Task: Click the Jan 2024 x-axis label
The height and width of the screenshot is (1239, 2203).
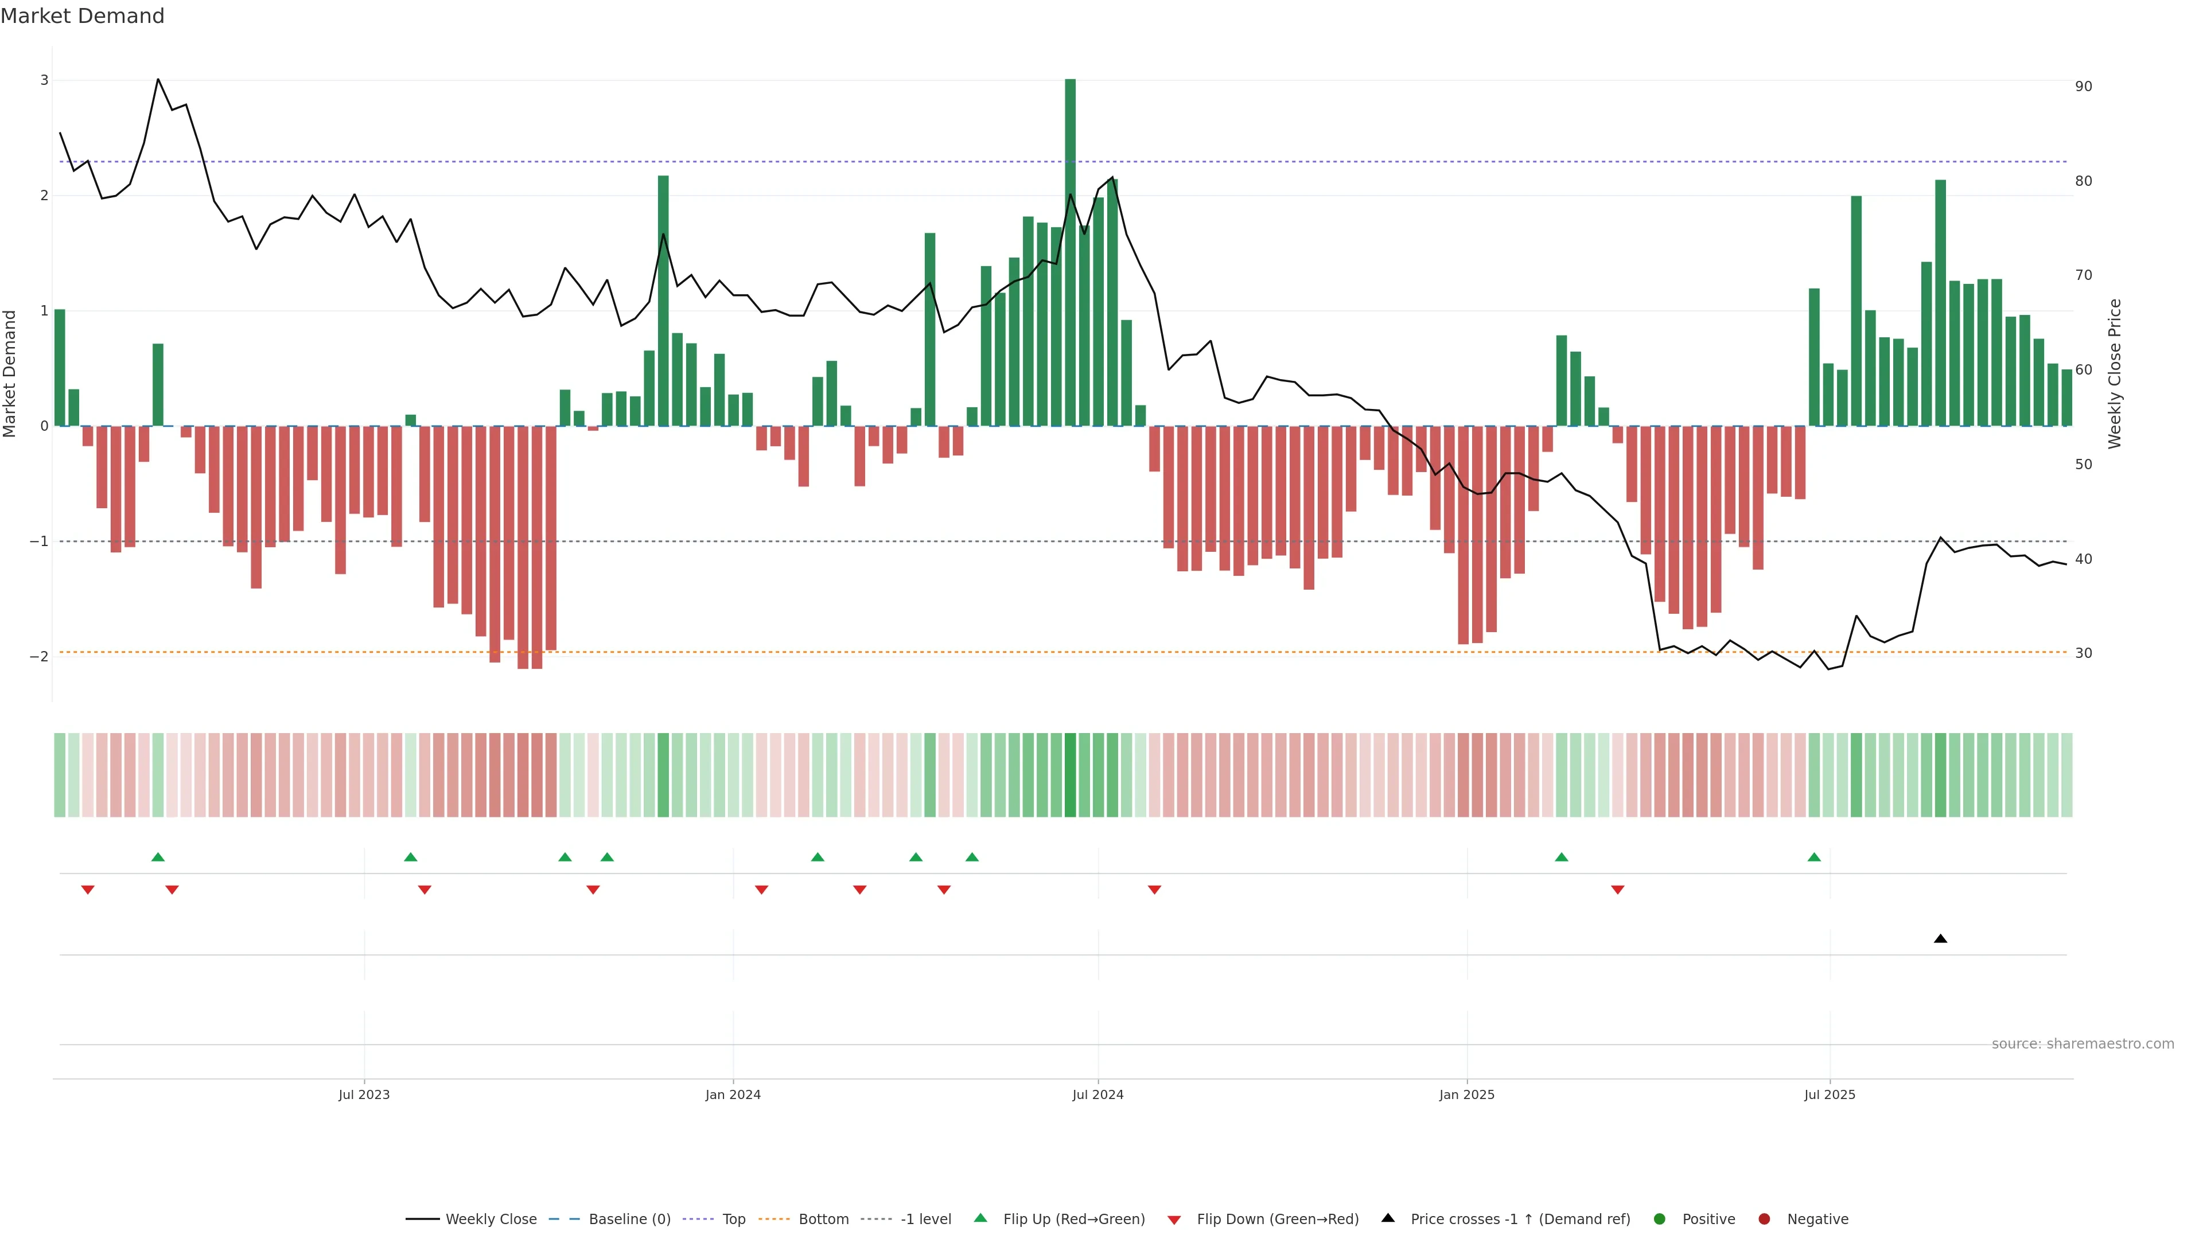Action: [733, 1094]
